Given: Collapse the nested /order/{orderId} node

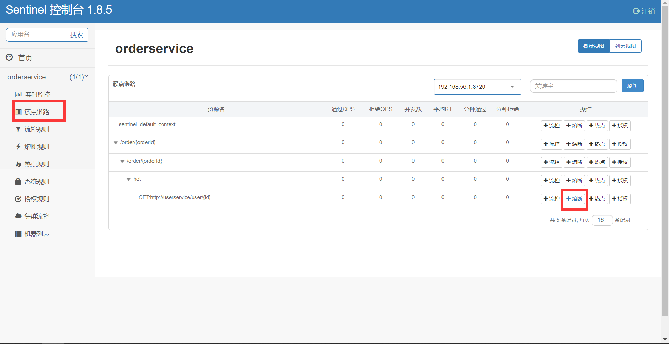Looking at the screenshot, I should click(x=122, y=161).
